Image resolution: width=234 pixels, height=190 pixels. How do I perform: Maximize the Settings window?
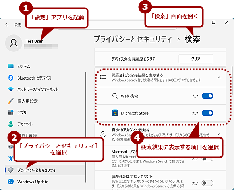pos(213,22)
